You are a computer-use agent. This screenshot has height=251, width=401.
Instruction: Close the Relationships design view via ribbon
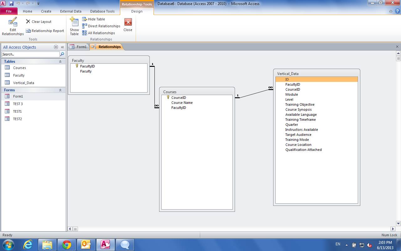(x=128, y=25)
